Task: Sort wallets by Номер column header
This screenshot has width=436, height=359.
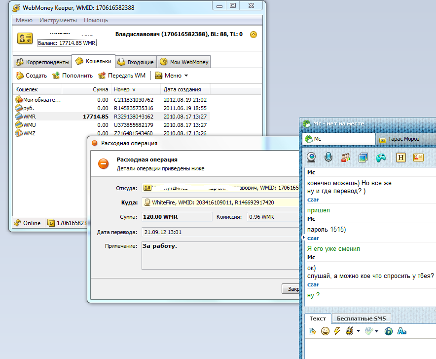Action: click(x=136, y=89)
